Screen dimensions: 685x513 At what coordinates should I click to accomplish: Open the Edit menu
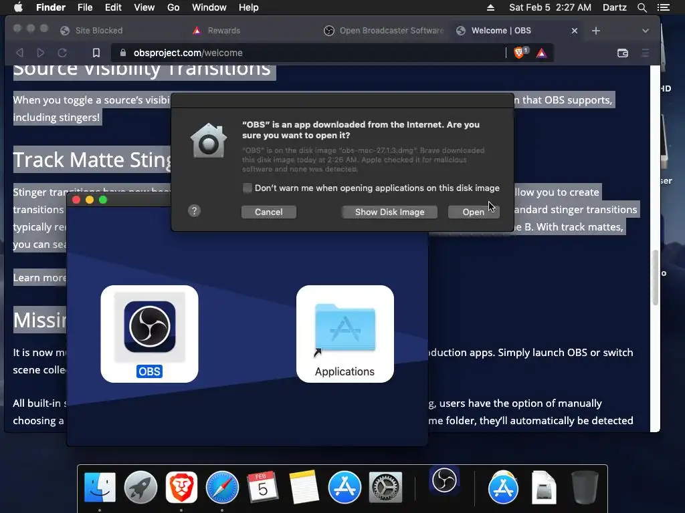point(113,7)
